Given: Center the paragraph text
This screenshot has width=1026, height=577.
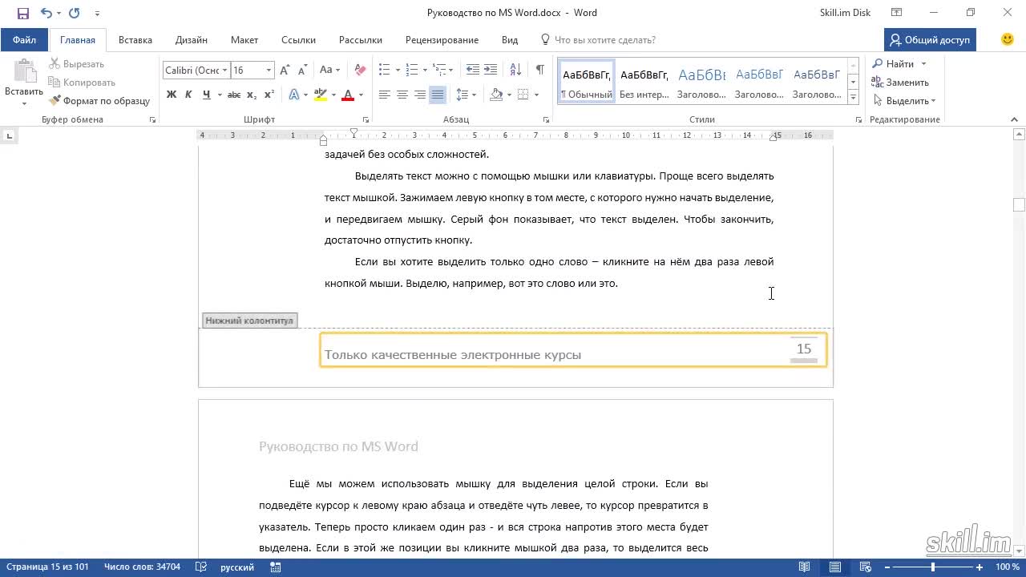Looking at the screenshot, I should 402,95.
